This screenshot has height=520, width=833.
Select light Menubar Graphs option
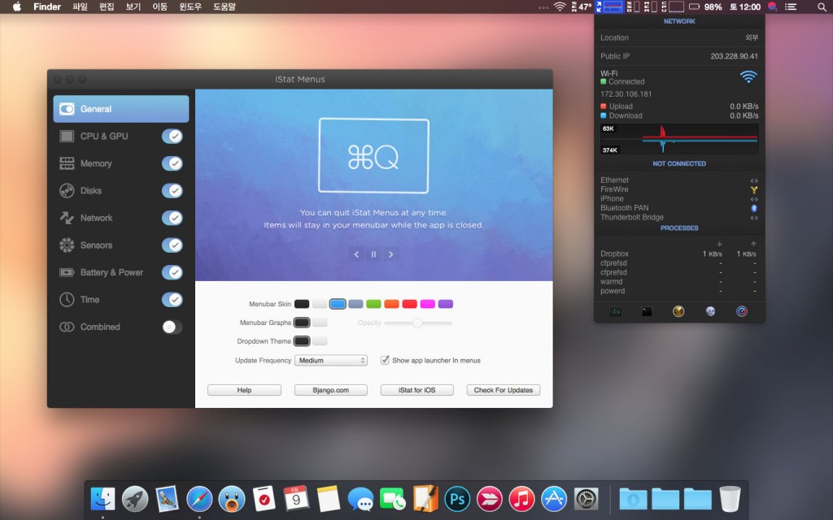pos(320,323)
